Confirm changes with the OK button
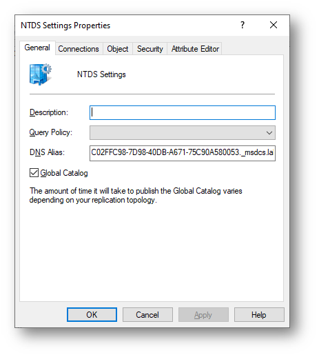This screenshot has height=357, width=319. tap(92, 315)
